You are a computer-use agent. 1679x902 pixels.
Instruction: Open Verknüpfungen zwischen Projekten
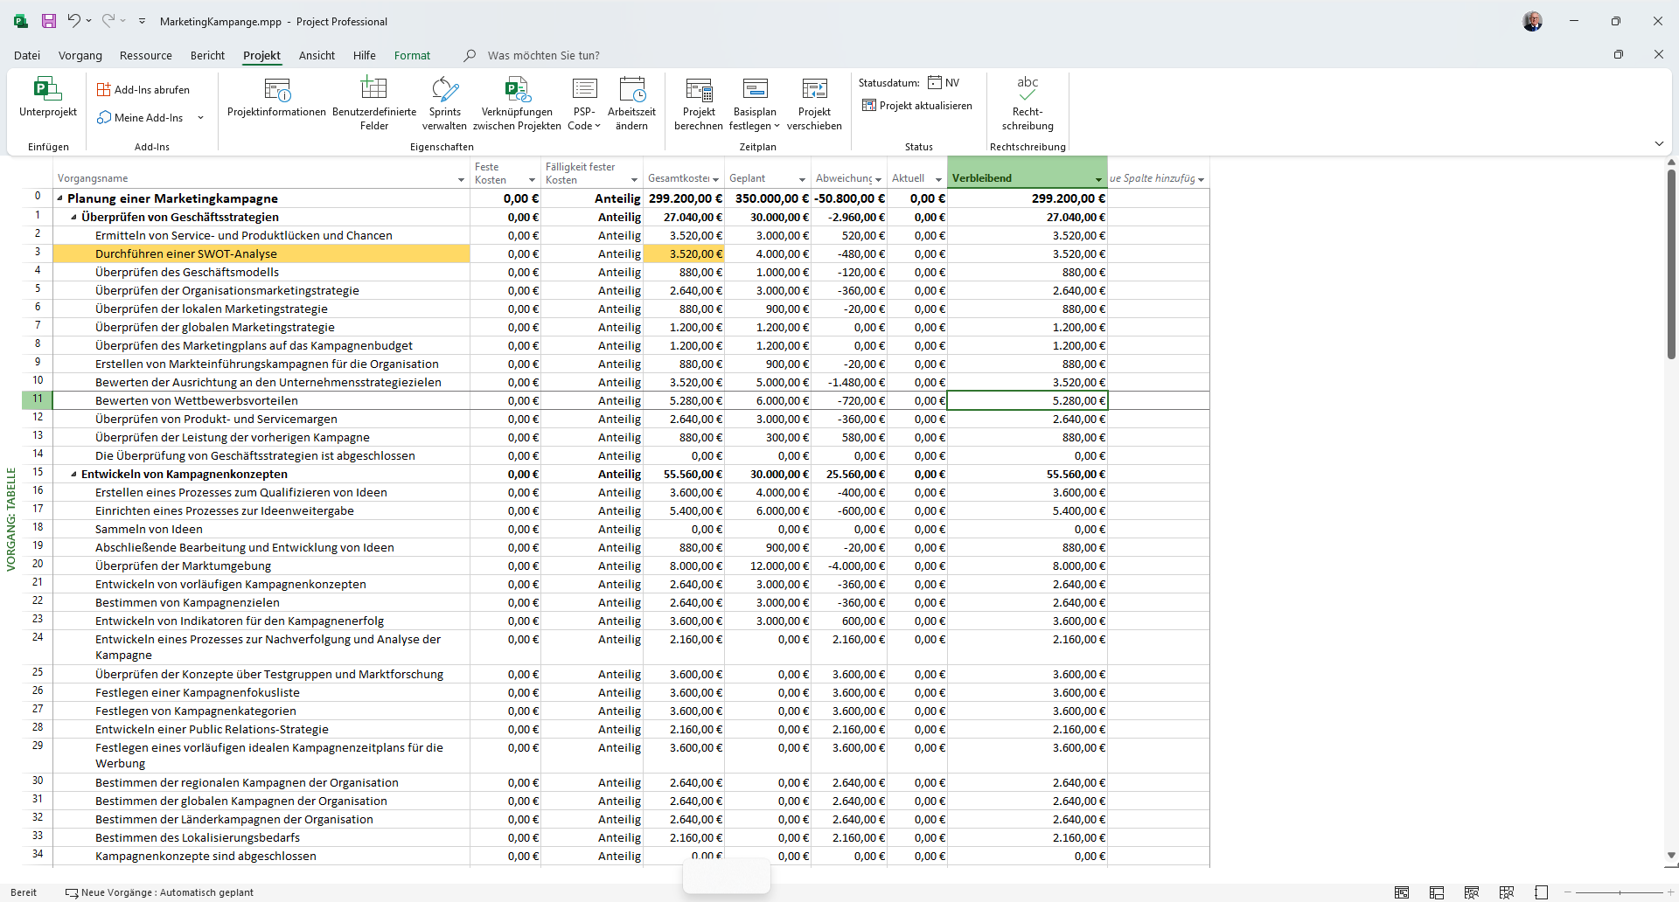click(517, 104)
